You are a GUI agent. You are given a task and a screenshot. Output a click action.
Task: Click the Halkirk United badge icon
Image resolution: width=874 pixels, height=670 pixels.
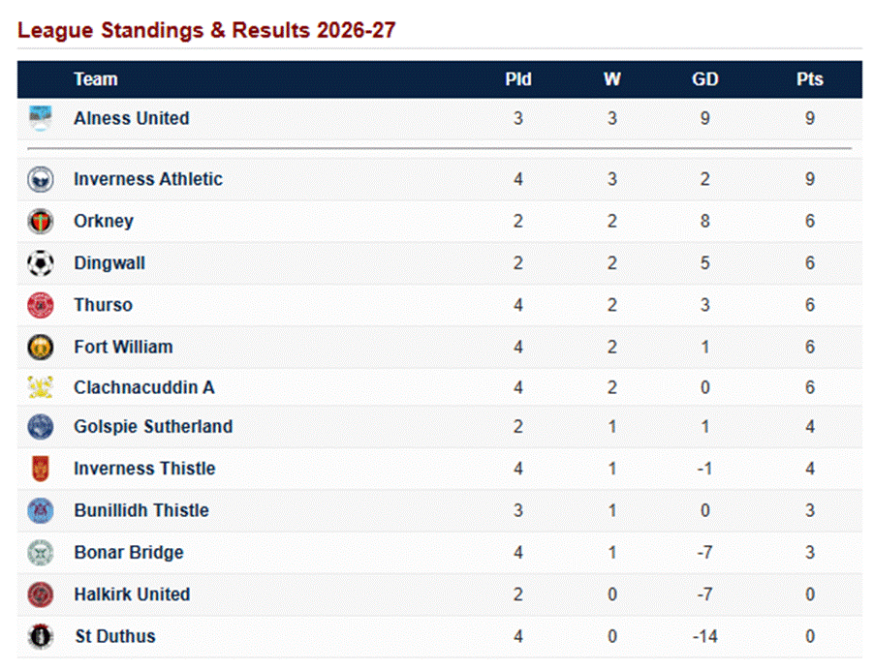(40, 594)
